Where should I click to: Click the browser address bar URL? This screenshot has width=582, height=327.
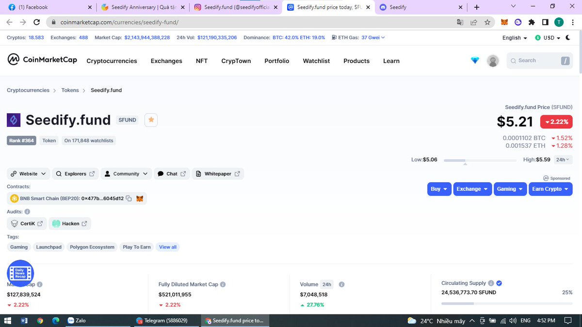pos(120,22)
